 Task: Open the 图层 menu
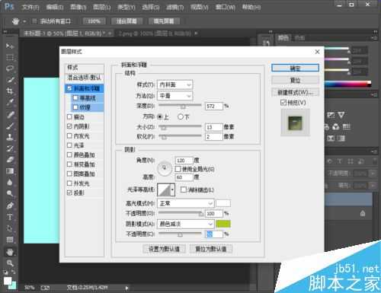102,7
